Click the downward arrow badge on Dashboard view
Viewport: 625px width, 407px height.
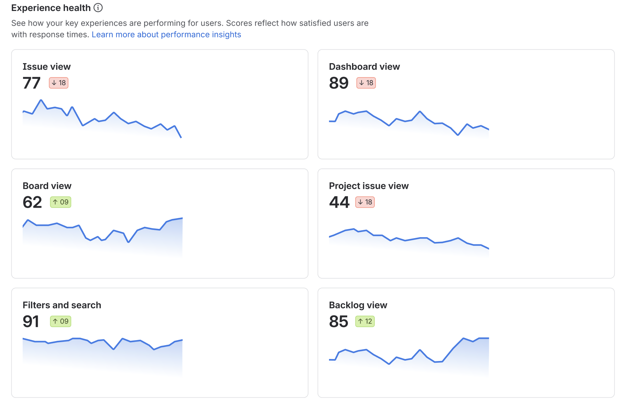pyautogui.click(x=365, y=83)
